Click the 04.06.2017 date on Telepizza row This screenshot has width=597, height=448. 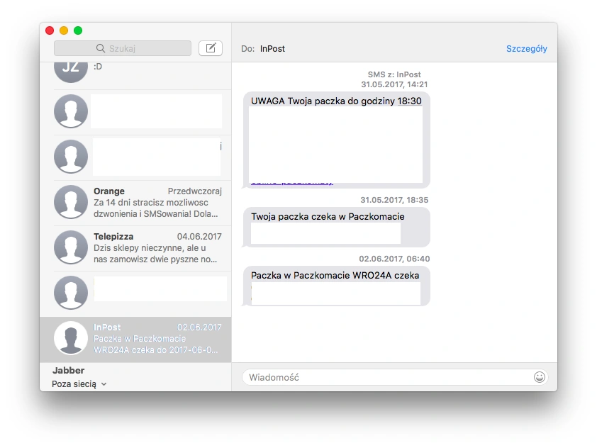click(x=199, y=236)
